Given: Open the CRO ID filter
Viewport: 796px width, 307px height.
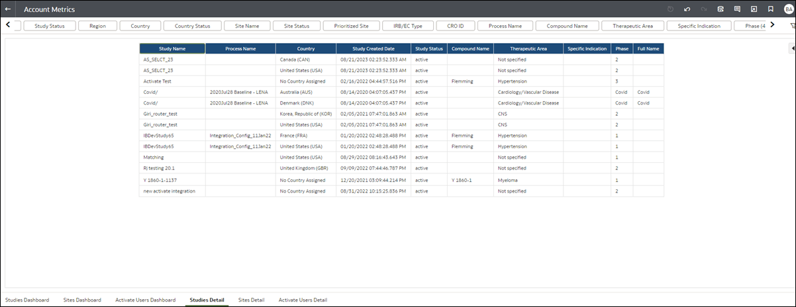Looking at the screenshot, I should tap(456, 26).
